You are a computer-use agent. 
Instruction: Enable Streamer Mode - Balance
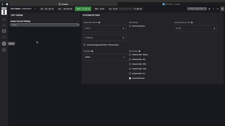(x=130, y=55)
